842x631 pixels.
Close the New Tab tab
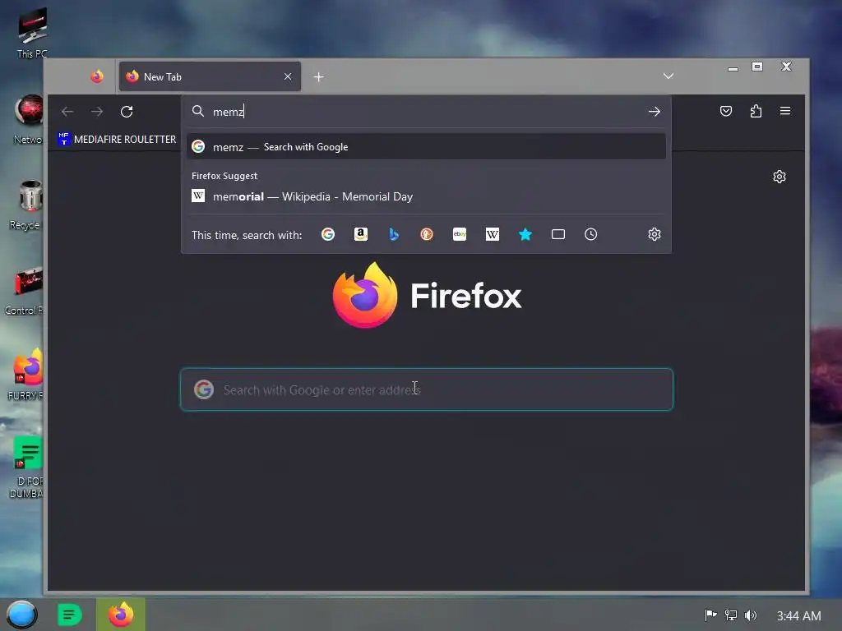tap(288, 76)
